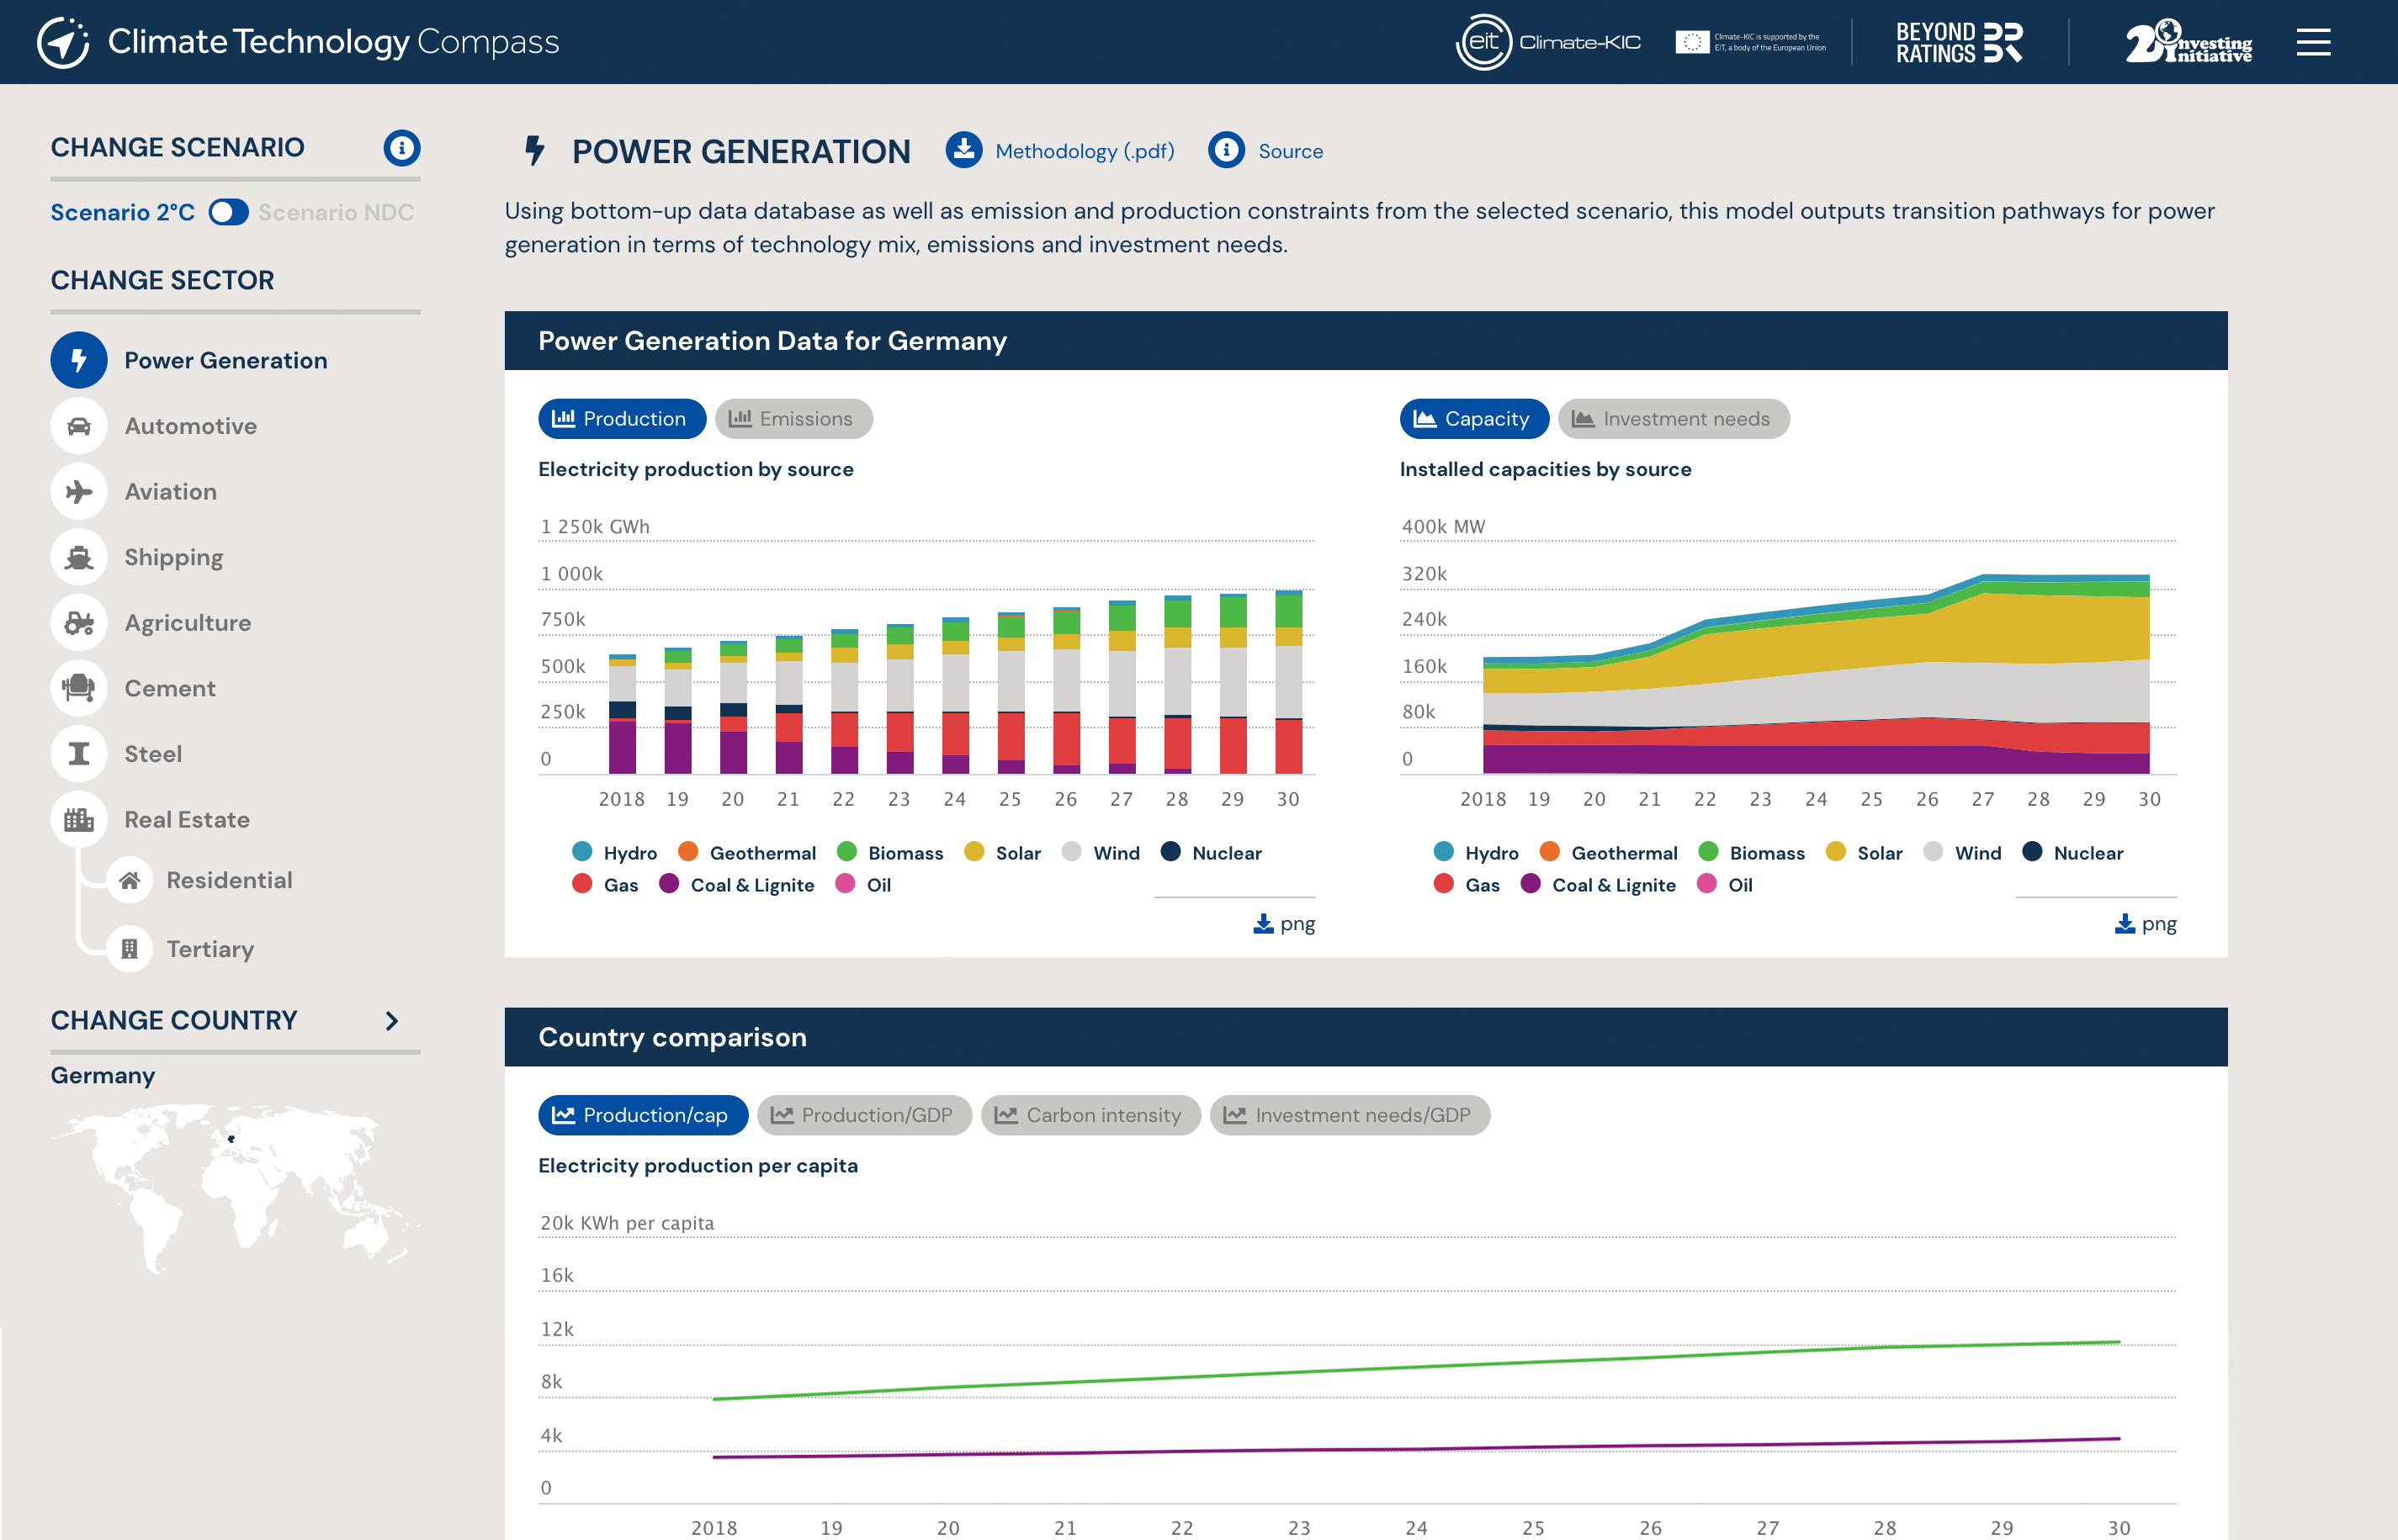
Task: Open the hamburger menu
Action: click(2313, 42)
